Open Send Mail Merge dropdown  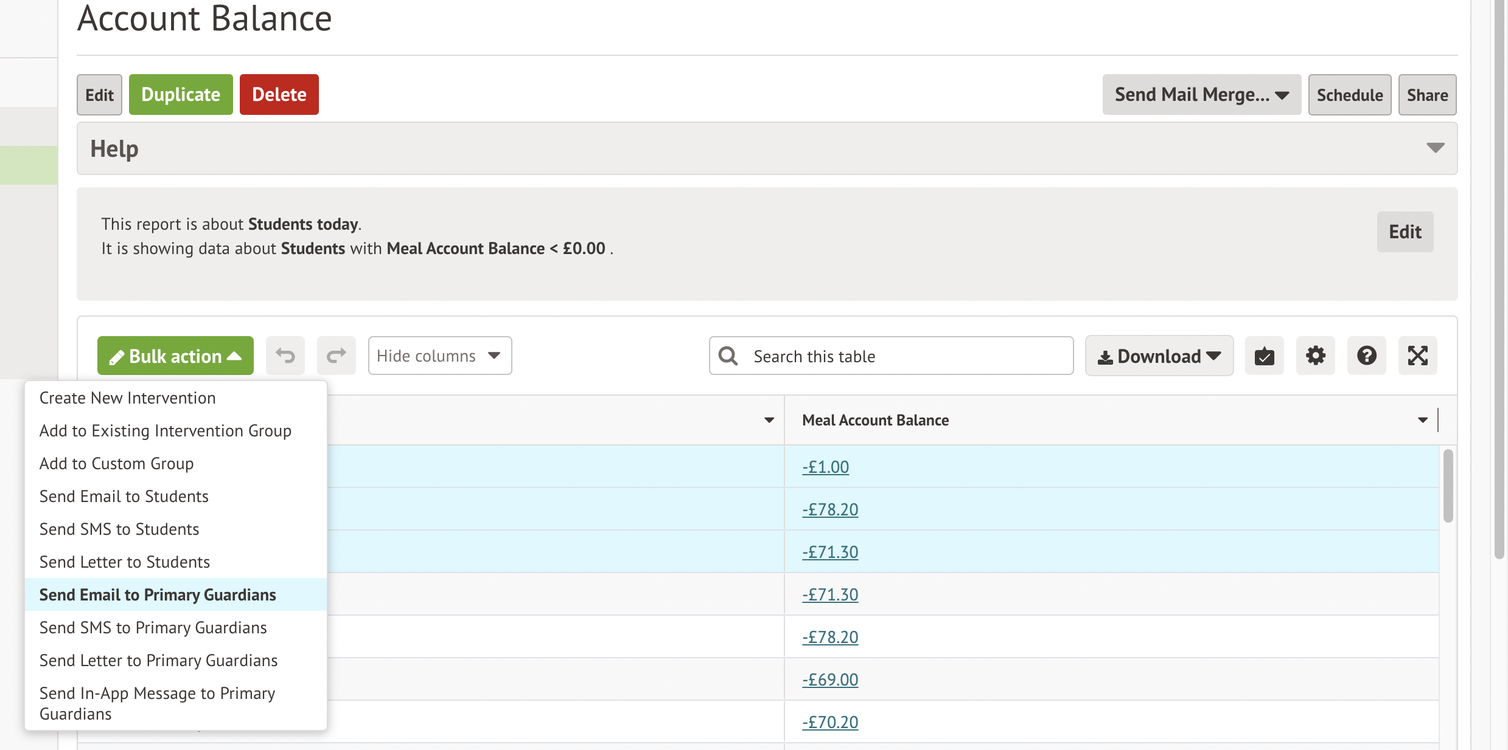click(x=1201, y=95)
